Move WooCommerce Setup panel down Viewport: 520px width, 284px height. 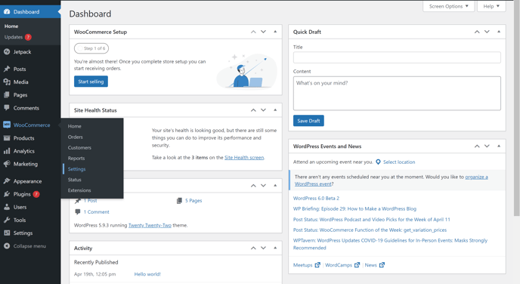pos(263,32)
